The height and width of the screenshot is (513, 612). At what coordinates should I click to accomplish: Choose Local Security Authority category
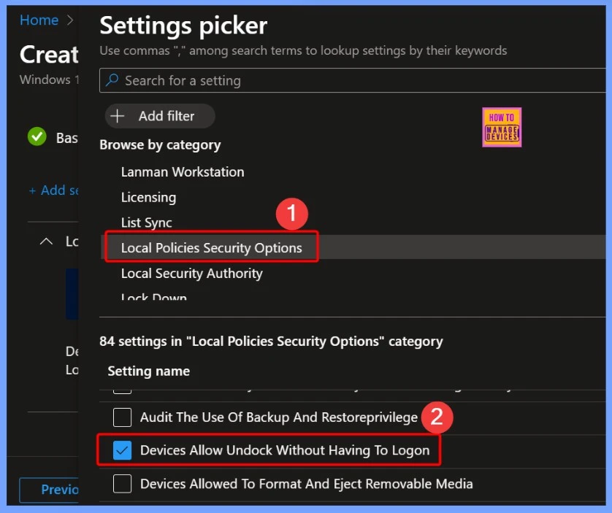tap(191, 274)
